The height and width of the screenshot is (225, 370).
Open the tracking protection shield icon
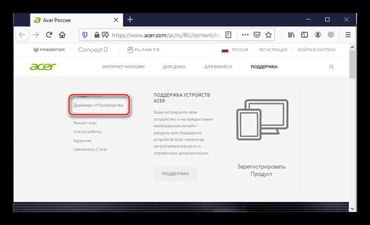85,35
